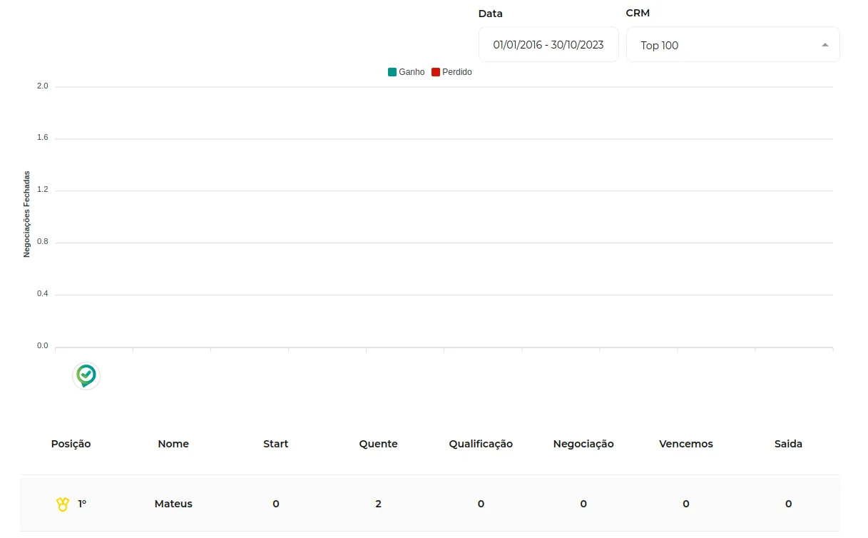Click the Negociação column header
868x538 pixels.
coord(583,444)
